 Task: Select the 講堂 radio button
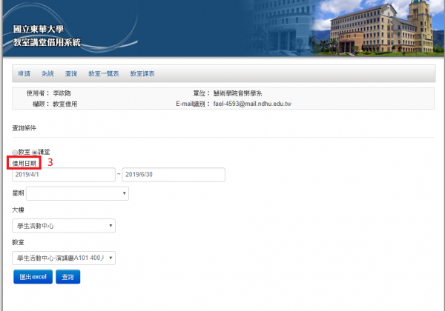point(34,153)
